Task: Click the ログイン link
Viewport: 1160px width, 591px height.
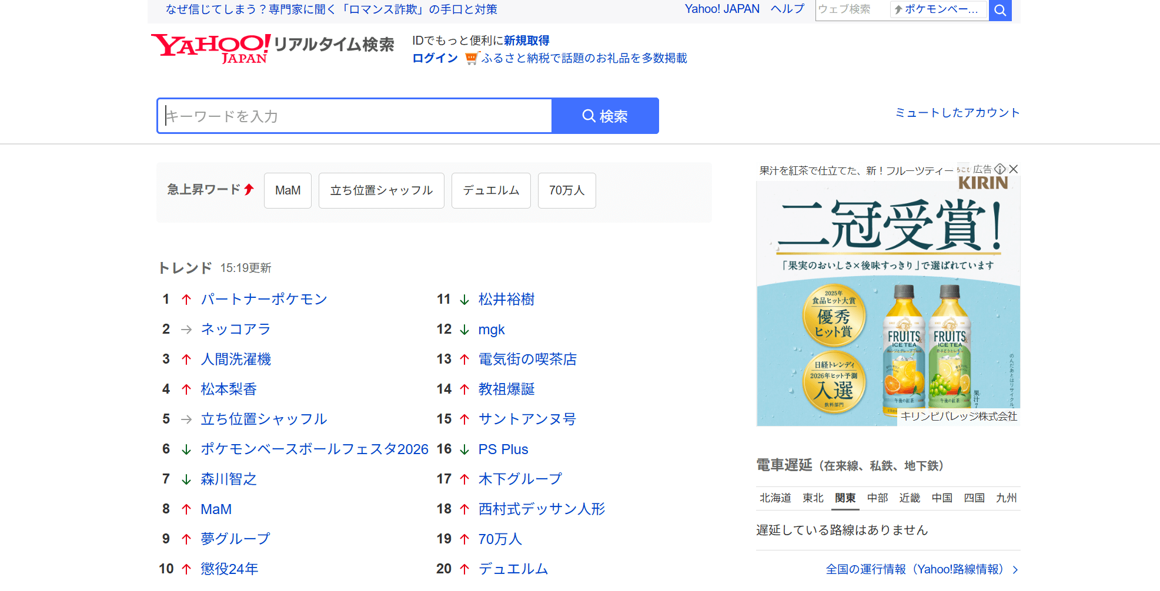Action: (x=434, y=58)
